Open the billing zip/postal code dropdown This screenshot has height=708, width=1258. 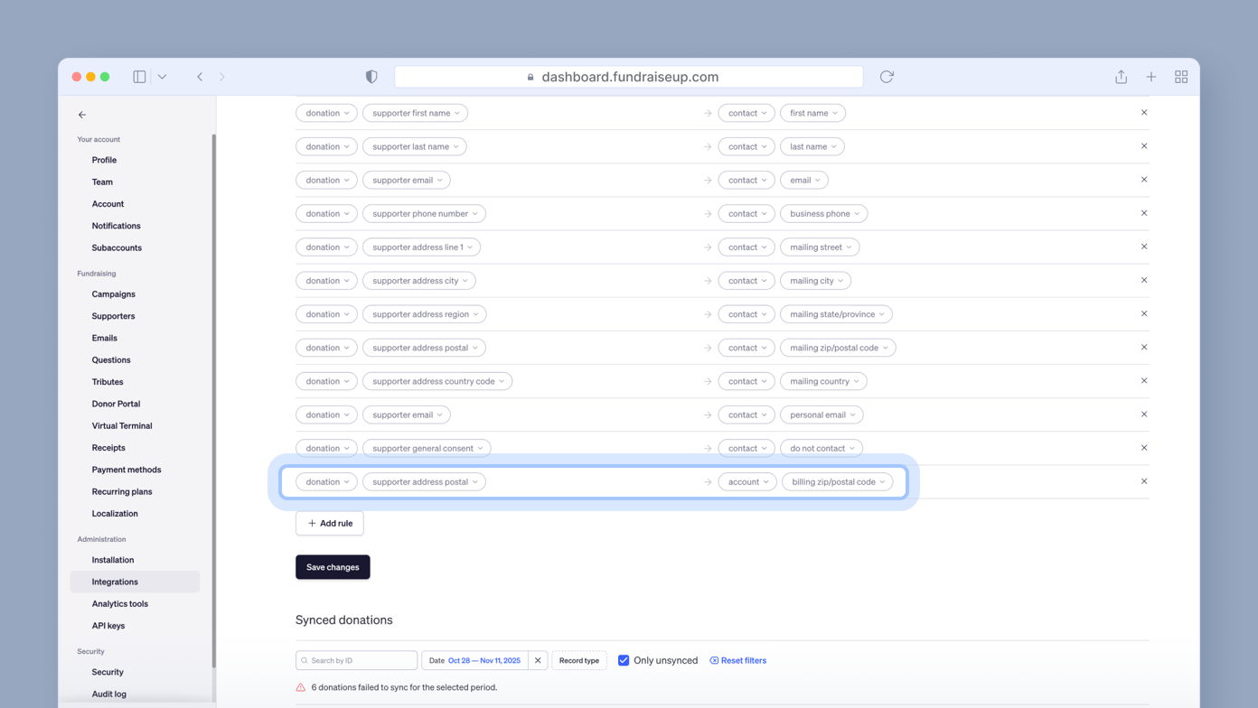838,482
